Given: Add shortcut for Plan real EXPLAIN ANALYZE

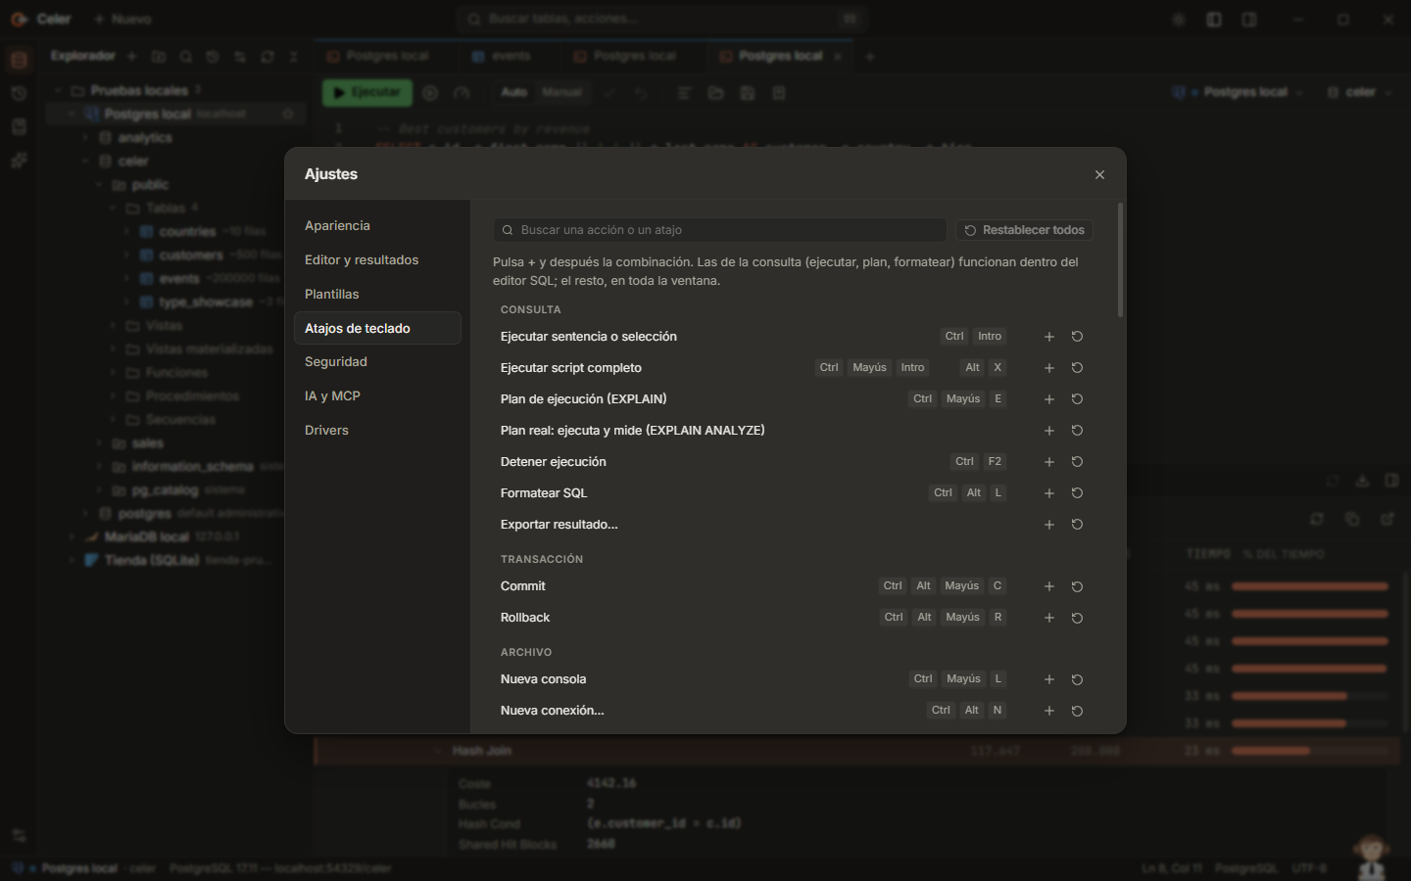Looking at the screenshot, I should click(x=1049, y=431).
